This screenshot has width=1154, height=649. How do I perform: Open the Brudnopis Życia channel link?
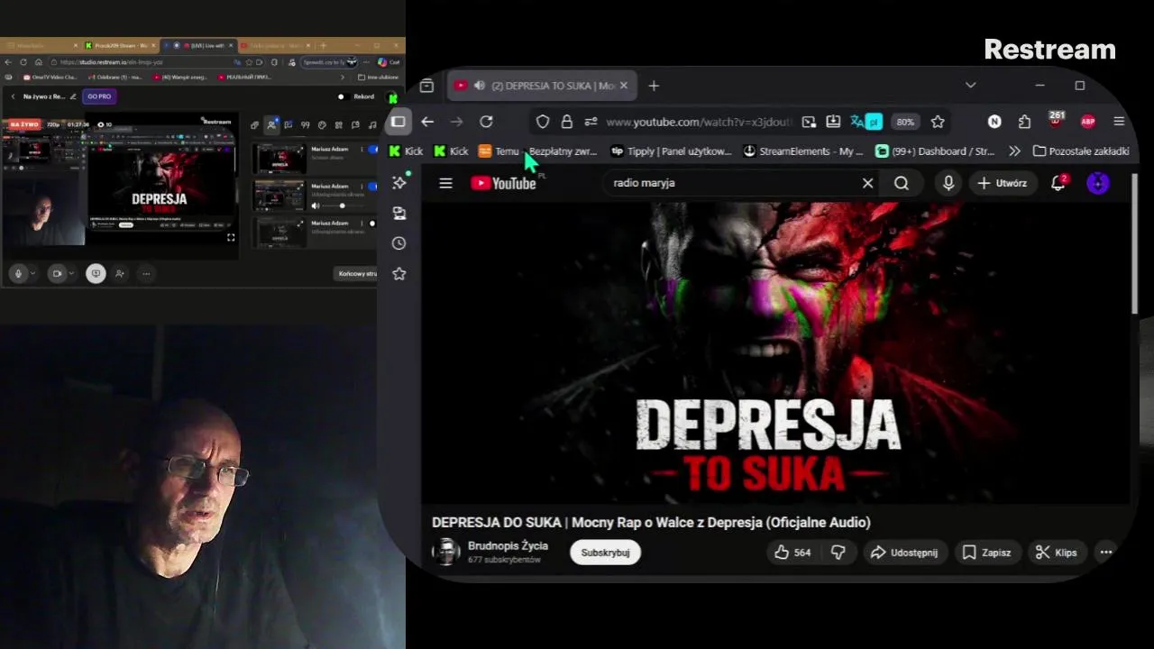pos(508,546)
